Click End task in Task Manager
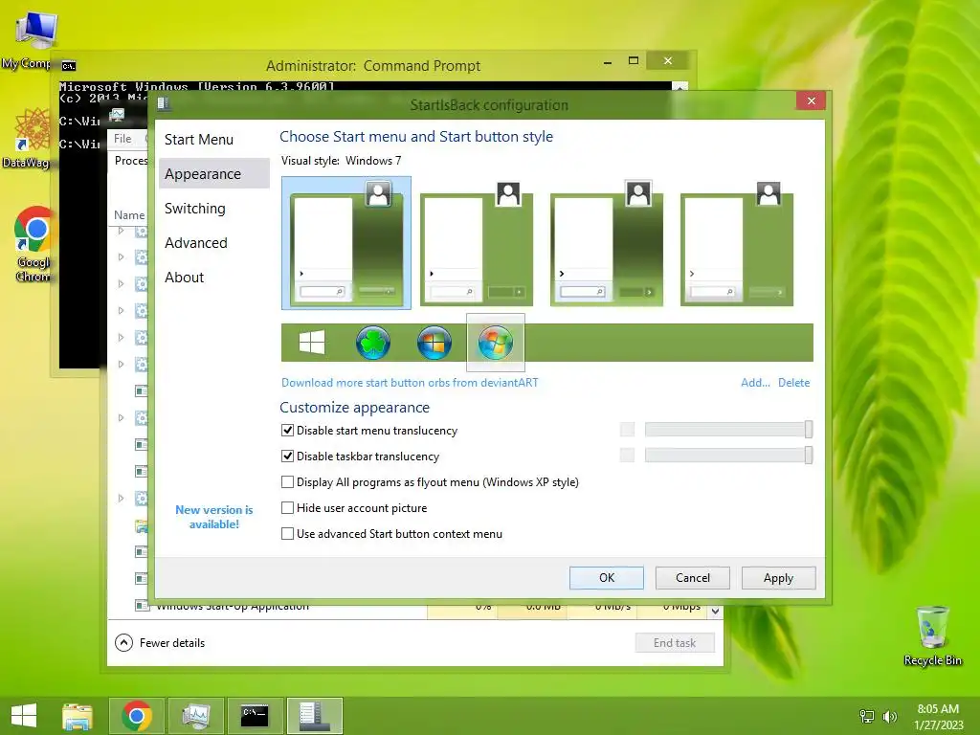 click(675, 642)
